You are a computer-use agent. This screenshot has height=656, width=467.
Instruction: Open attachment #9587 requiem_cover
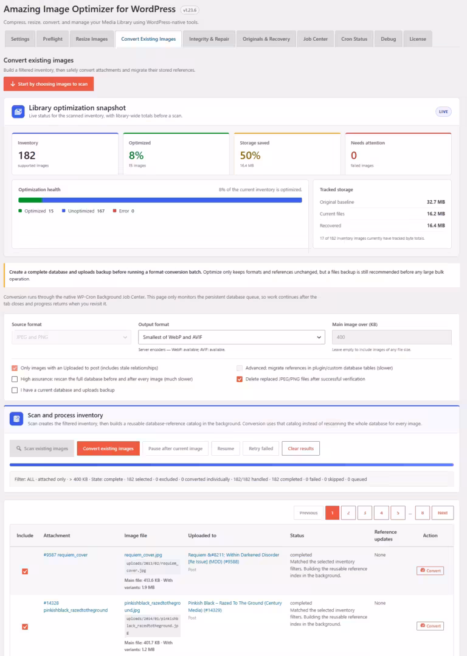tap(66, 555)
